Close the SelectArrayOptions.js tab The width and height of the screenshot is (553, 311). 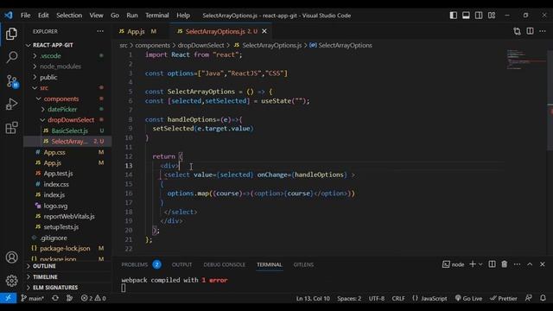[x=264, y=31]
